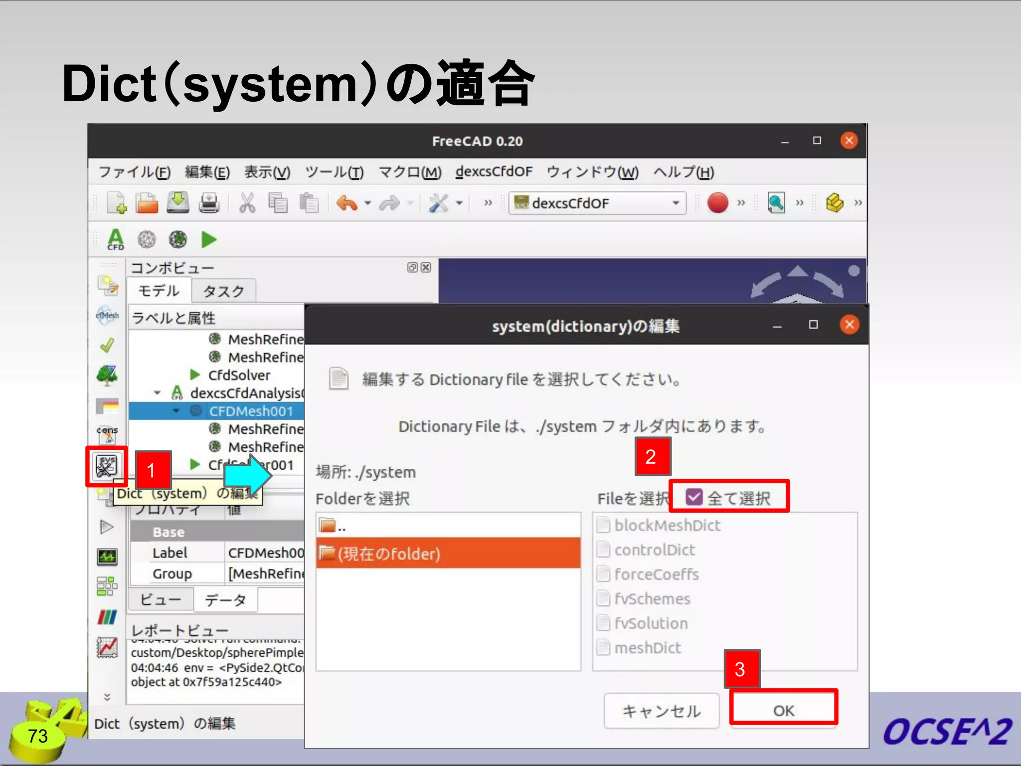
Task: Click the キャンセル button
Action: [662, 711]
